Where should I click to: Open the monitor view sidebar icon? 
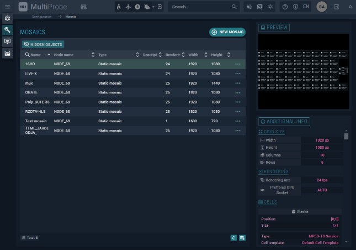click(7, 41)
